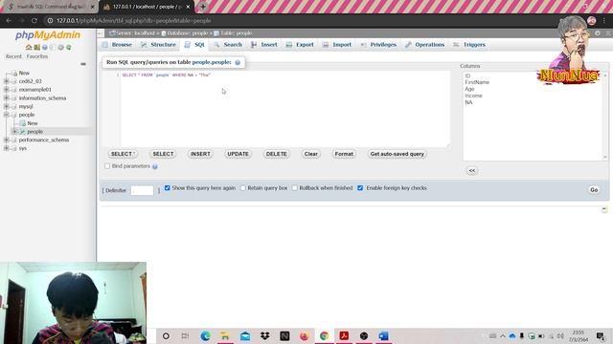Open the Export tab
Screen dimensions: 613x344
click(x=300, y=45)
